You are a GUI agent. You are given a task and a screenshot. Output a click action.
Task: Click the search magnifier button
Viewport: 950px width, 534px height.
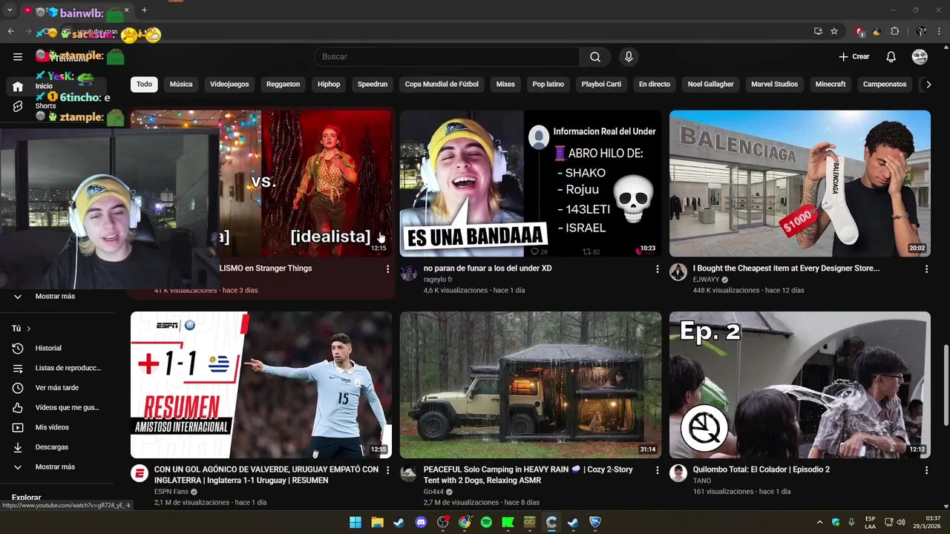pos(595,56)
